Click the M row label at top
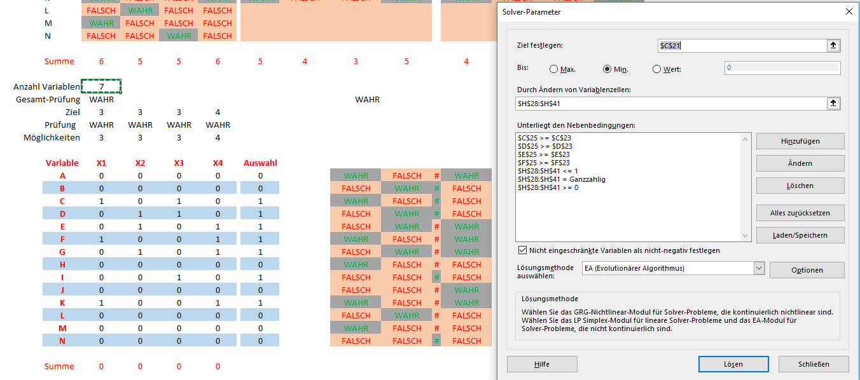 coord(48,23)
